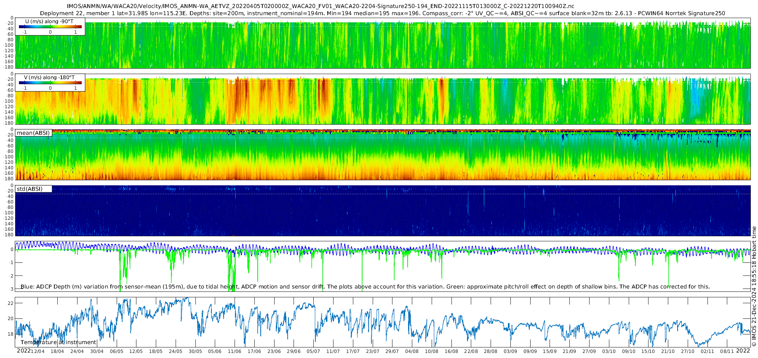Click the 08/11 date tick label
Screen dimensions: 758x358
[x=727, y=351]
